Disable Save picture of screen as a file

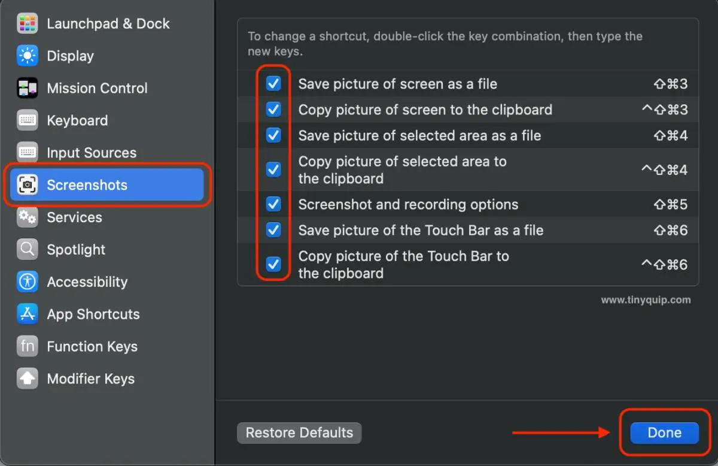click(273, 84)
